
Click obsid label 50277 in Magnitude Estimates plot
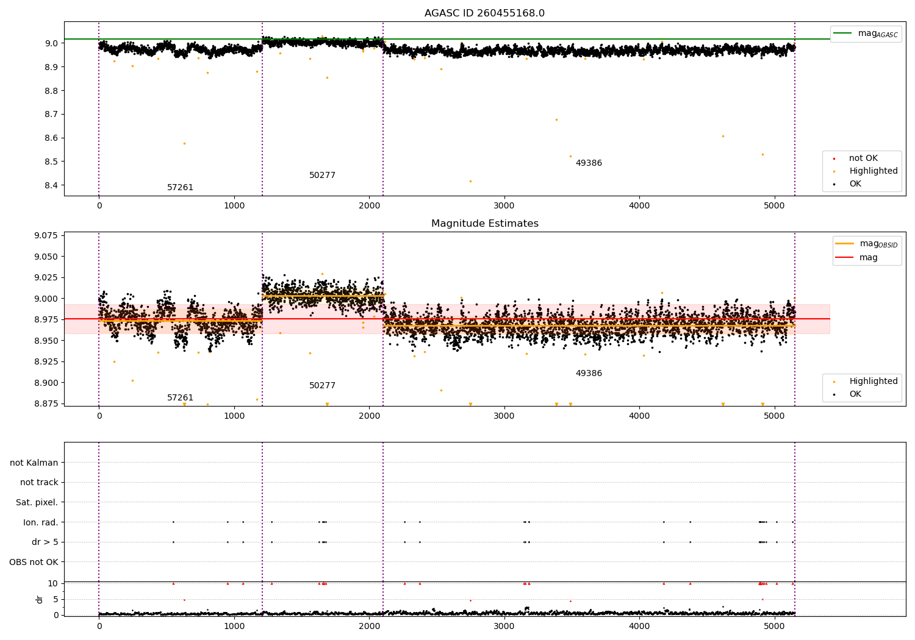pyautogui.click(x=322, y=386)
